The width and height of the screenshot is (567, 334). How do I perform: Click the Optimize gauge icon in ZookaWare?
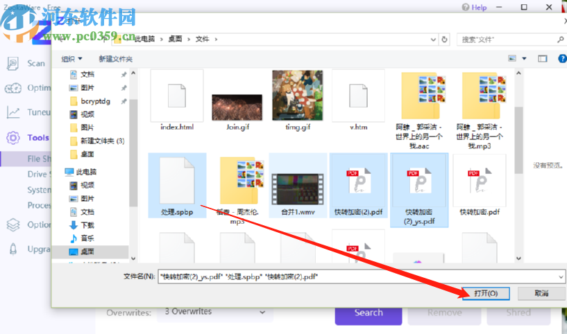pos(13,88)
